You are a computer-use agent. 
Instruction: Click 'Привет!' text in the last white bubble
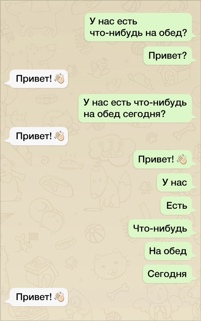pos(34,297)
